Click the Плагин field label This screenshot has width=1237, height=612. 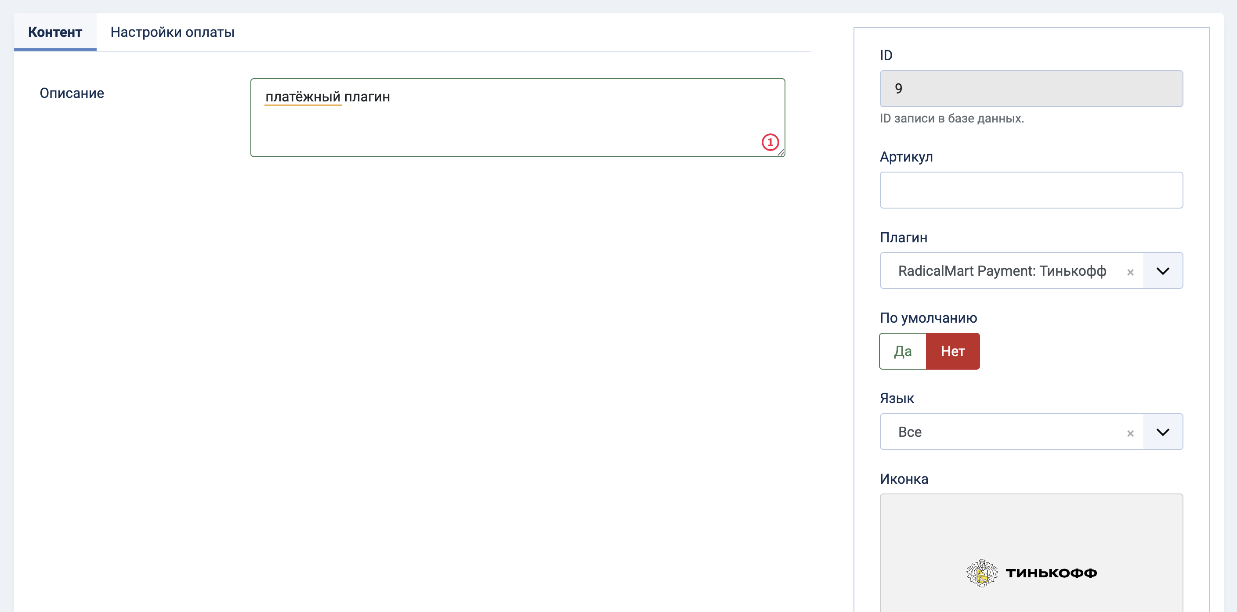click(903, 238)
